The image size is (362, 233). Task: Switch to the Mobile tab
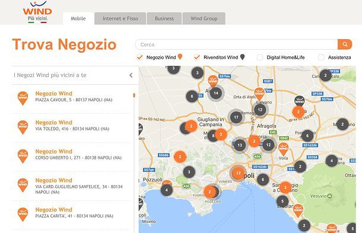click(78, 18)
